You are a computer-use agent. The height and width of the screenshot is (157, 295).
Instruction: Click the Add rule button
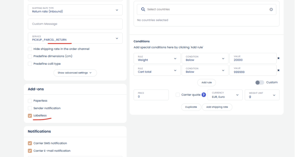[206, 82]
